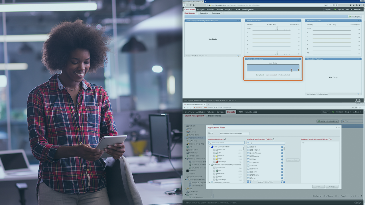Click the help question mark in Application Filter dialog
This screenshot has width=365, height=205.
(336, 128)
